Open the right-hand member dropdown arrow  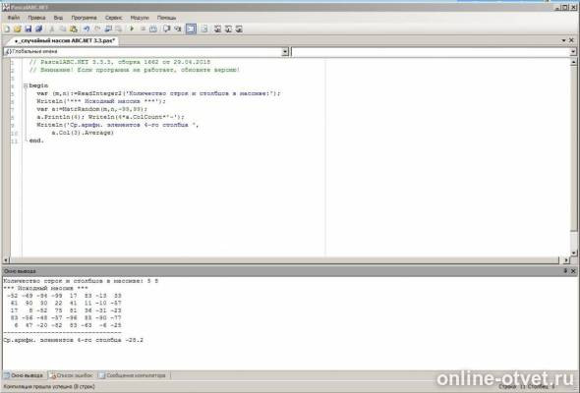(x=572, y=52)
